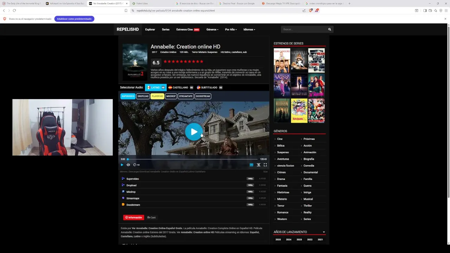This screenshot has height=253, width=450.
Task: Switch to Descargar Magis TV APK tab
Action: (x=281, y=4)
